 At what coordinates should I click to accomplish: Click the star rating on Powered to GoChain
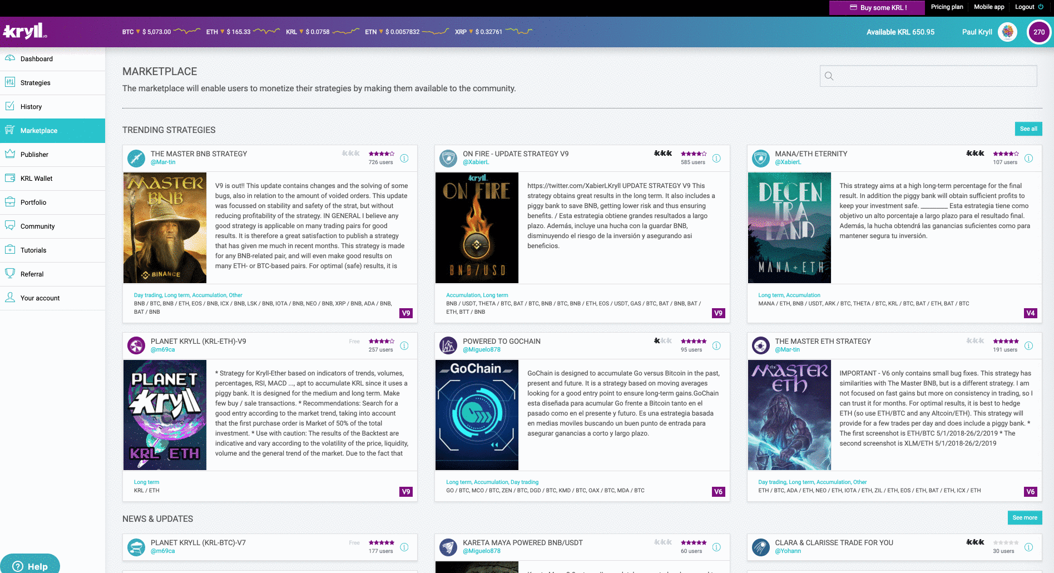tap(694, 341)
